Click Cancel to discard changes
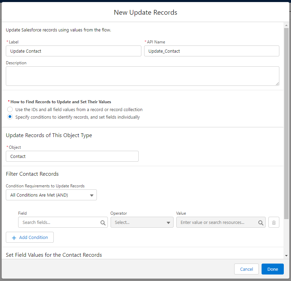Image resolution: width=291 pixels, height=281 pixels. tap(246, 269)
